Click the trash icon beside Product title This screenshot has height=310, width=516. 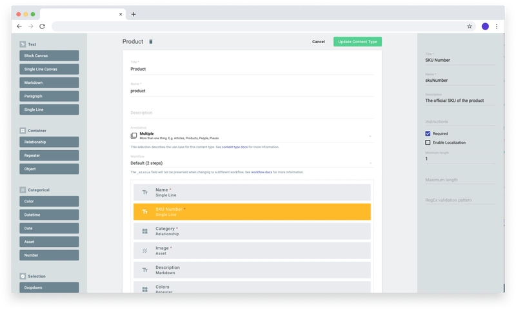pyautogui.click(x=151, y=42)
